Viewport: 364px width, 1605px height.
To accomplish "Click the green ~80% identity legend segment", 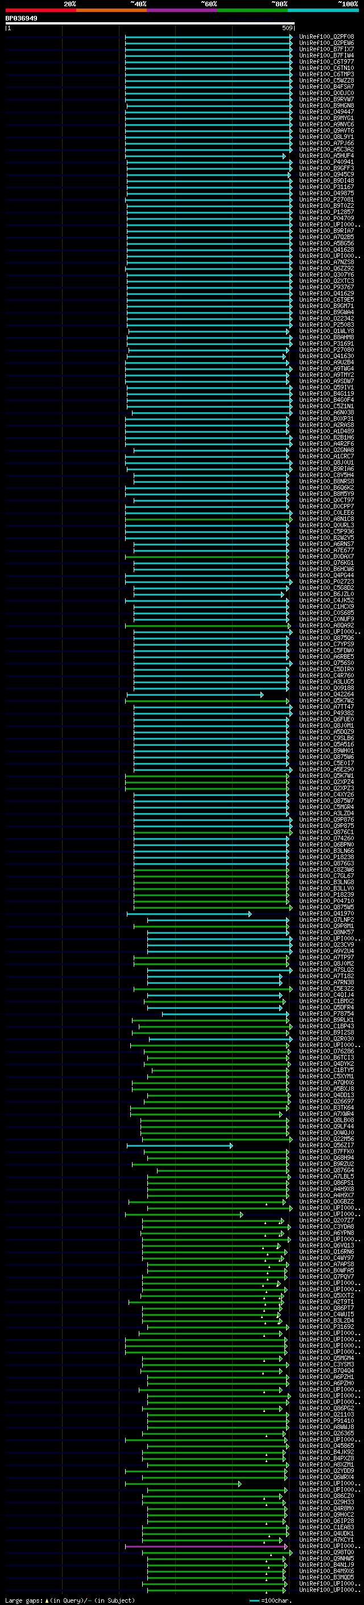I will click(x=253, y=10).
